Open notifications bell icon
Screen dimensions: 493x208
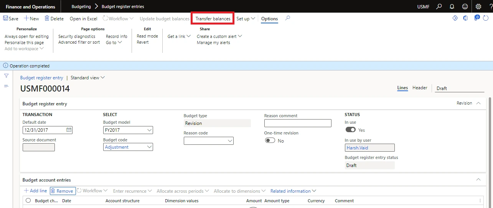[452, 7]
